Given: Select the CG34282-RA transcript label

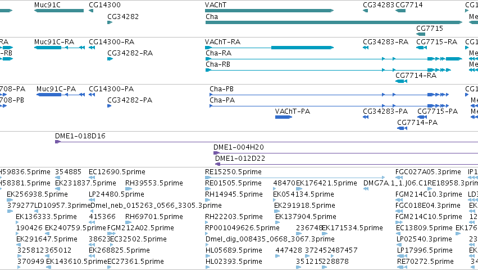Looking at the screenshot, I should (130, 53).
